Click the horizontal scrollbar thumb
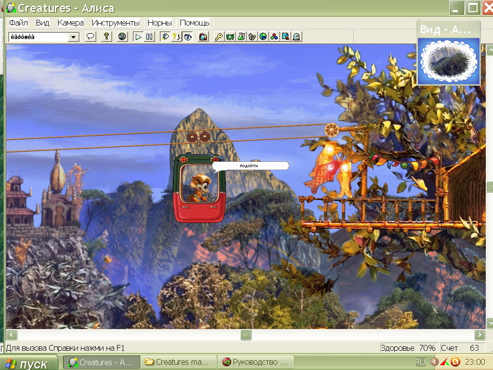Viewport: 493px width, 370px height. click(246, 335)
